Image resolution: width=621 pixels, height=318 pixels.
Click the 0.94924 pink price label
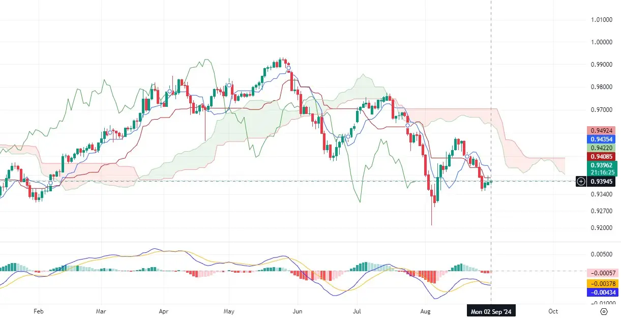pos(602,130)
